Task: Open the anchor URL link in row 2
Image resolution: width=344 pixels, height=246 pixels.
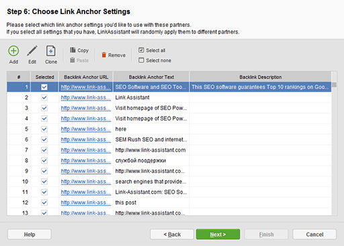Action: click(86, 97)
